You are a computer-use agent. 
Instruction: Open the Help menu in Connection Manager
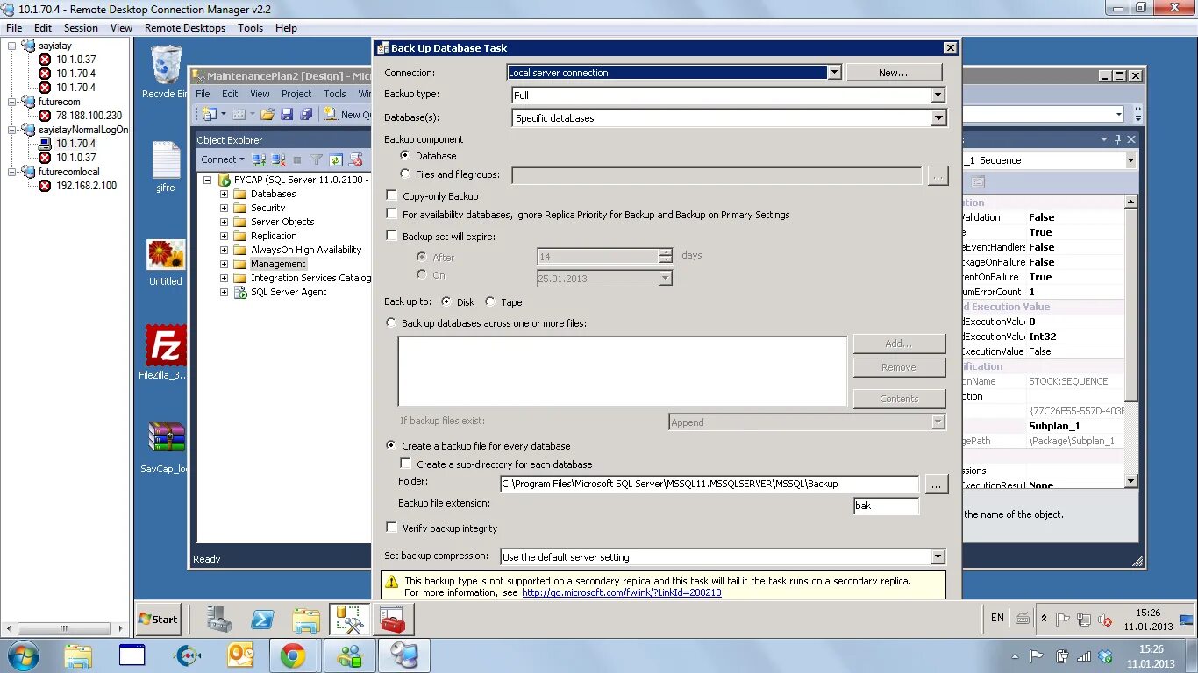286,28
